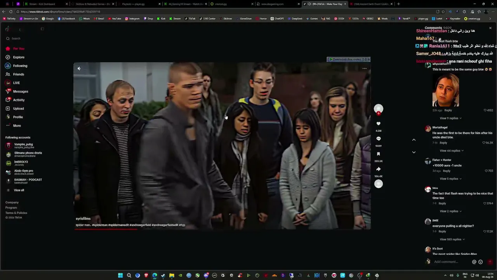Reply to MortalAngel's comment
Image resolution: width=497 pixels, height=280 pixels.
coord(443,143)
